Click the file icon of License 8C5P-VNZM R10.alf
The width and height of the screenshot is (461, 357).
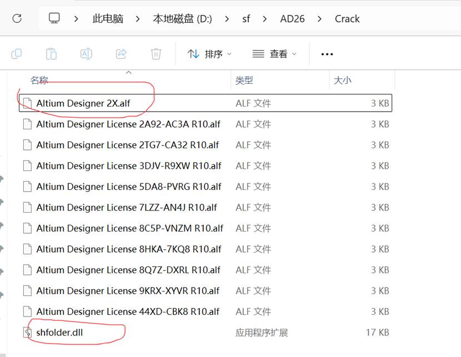27,228
